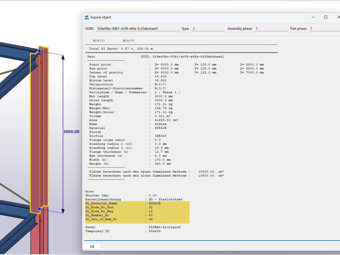Click the bottom blue handle of the column
The height and width of the screenshot is (255, 340).
click(39, 208)
